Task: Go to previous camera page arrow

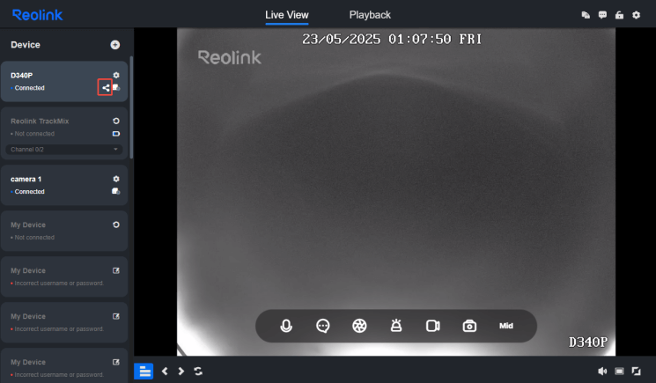Action: (165, 372)
